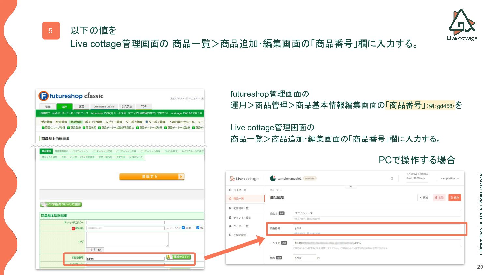Click the samplemanual01 channel avatar icon
Image resolution: width=489 pixels, height=275 pixels.
click(x=273, y=178)
